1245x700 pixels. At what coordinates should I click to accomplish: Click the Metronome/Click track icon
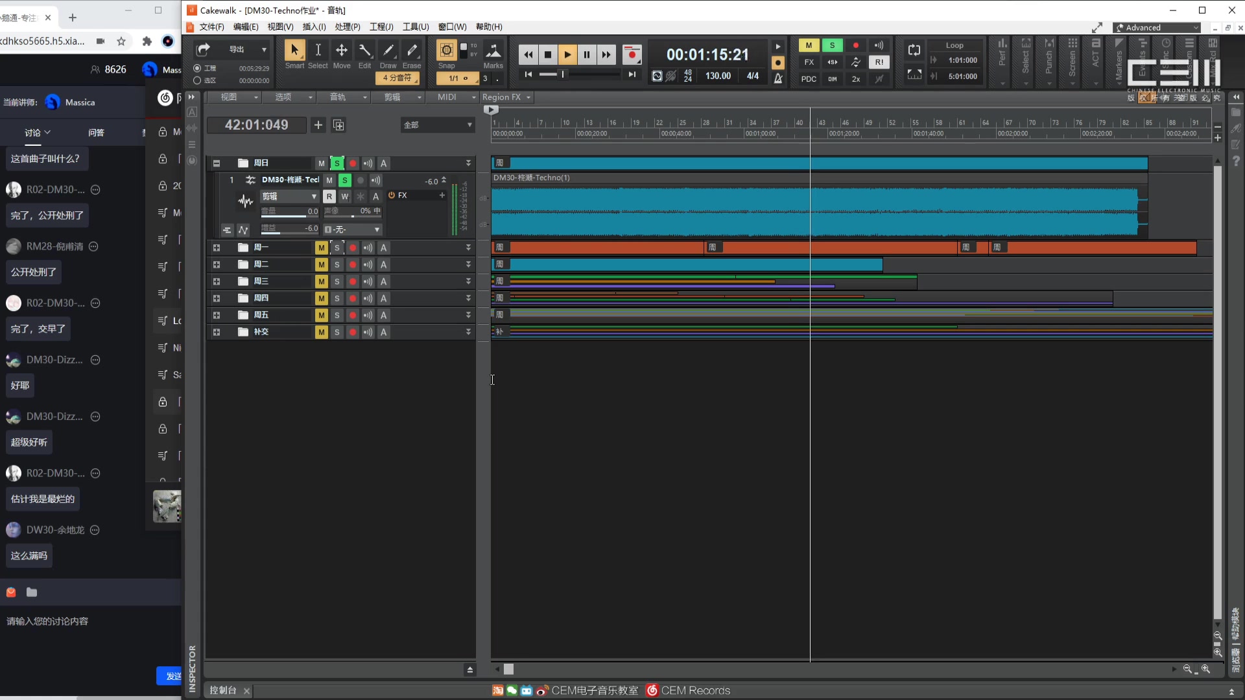click(x=777, y=78)
